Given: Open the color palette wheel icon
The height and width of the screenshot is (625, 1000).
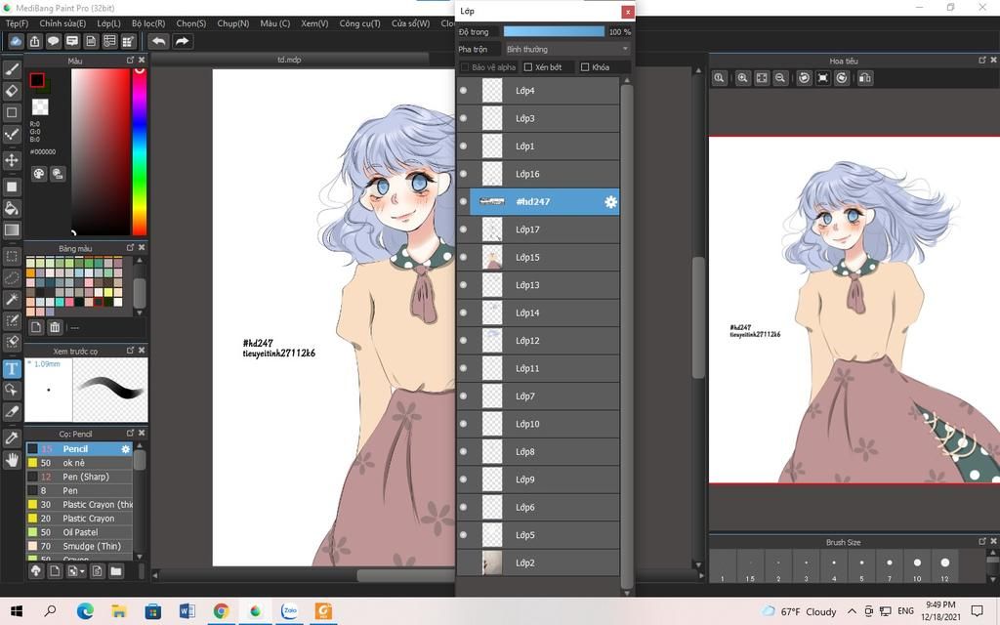Looking at the screenshot, I should [39, 174].
